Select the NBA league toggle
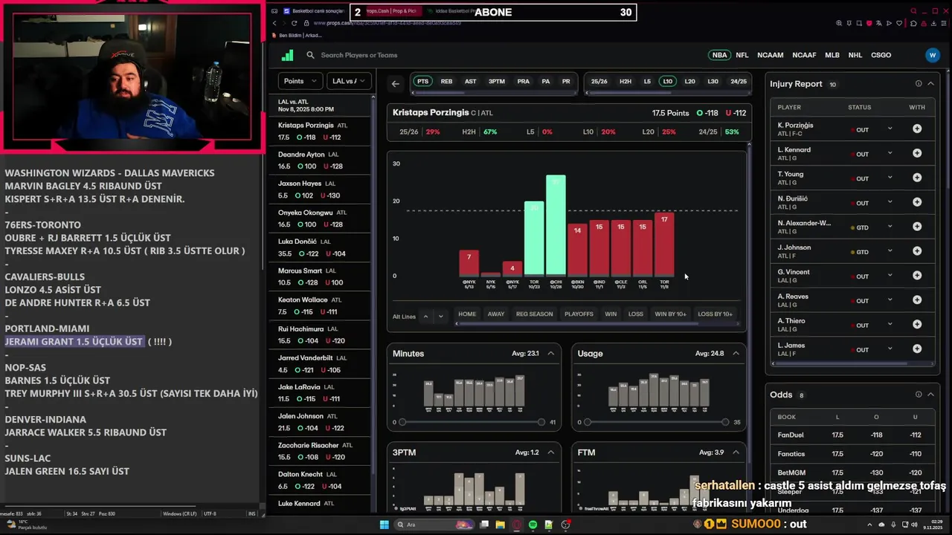This screenshot has width=952, height=535. point(719,55)
